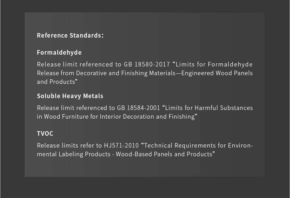The image size is (290, 198).
Task: Click "and Products" ending the Formaldehyde paragraph
Action: point(56,82)
